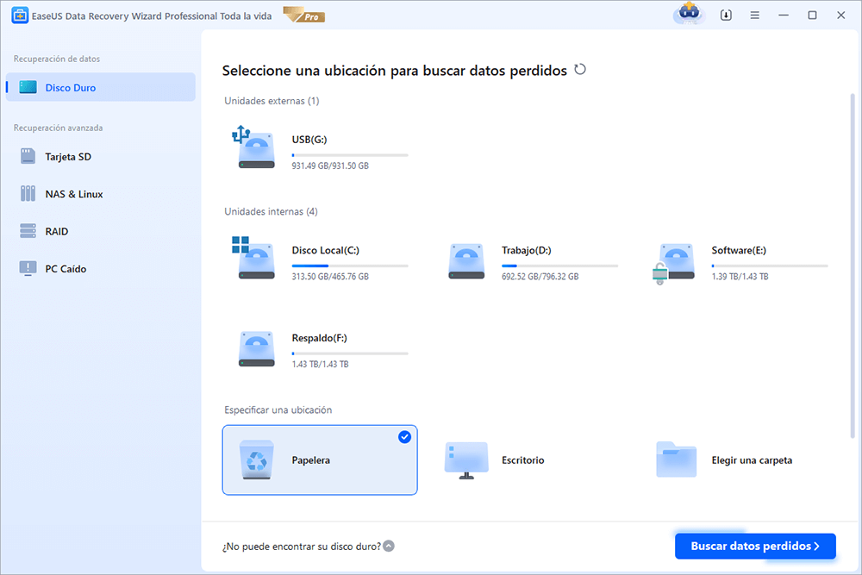Click the download/update icon in title bar
Image resolution: width=862 pixels, height=575 pixels.
(726, 16)
